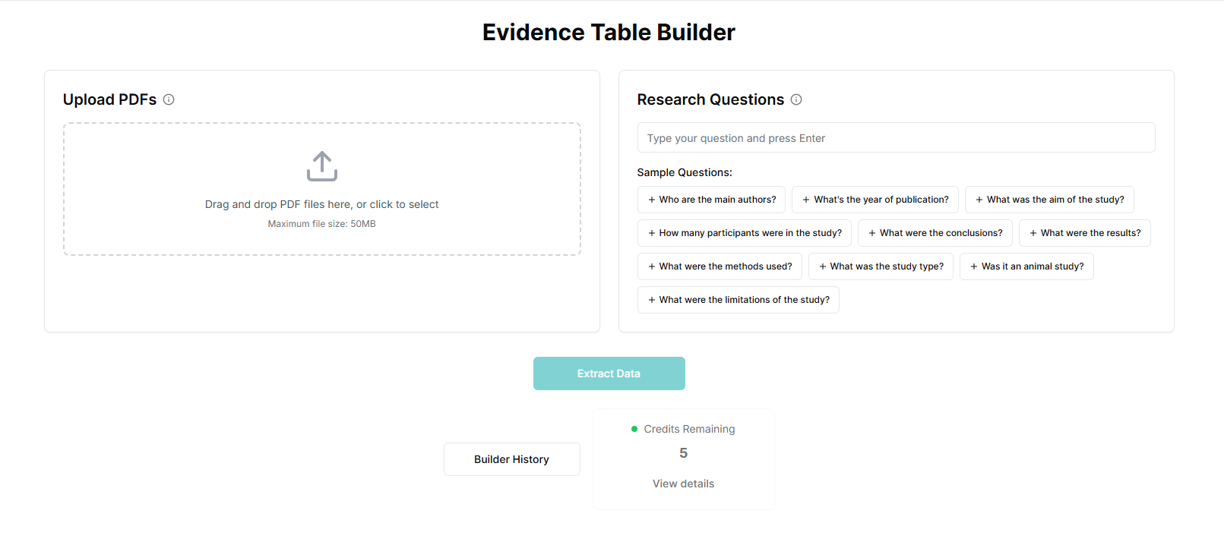Add 'What was the aim of the study?' question
1224x542 pixels.
[x=1048, y=200]
